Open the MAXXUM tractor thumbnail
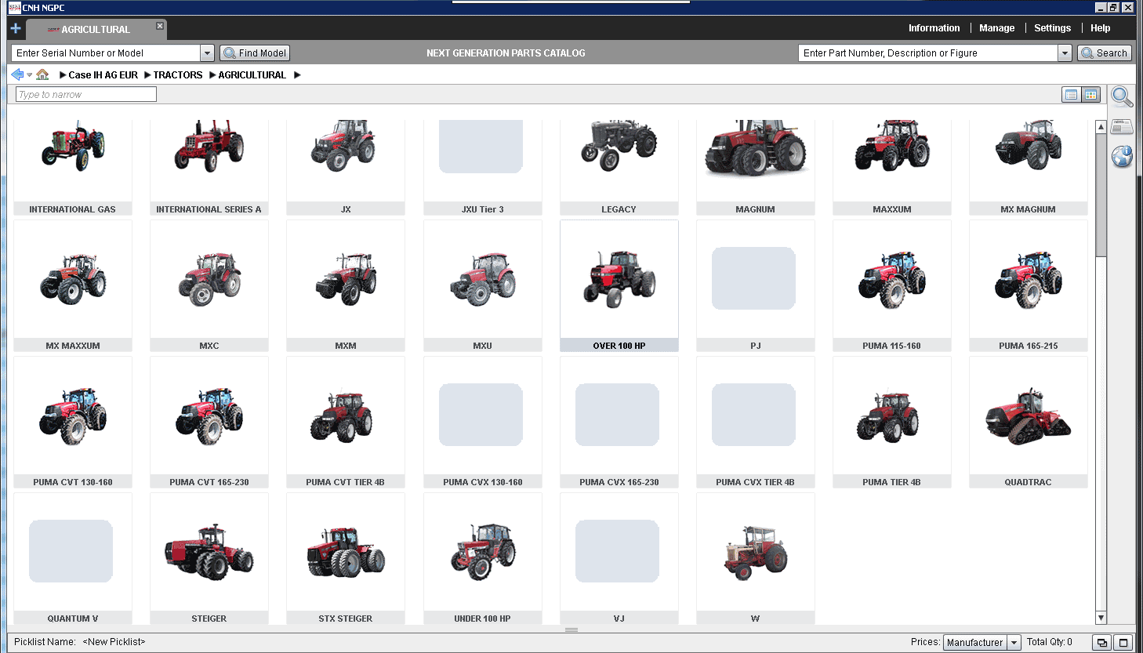The width and height of the screenshot is (1143, 653). [x=892, y=167]
